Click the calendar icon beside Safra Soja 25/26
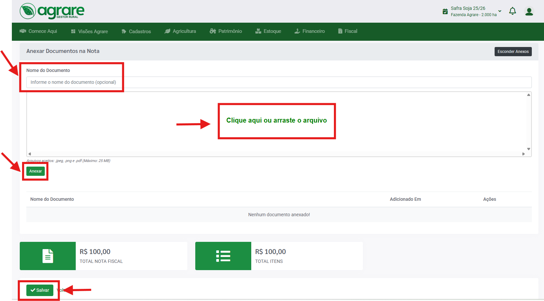 point(445,12)
